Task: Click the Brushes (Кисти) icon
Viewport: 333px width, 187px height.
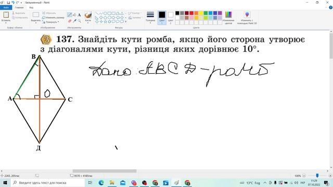Action: click(88, 15)
